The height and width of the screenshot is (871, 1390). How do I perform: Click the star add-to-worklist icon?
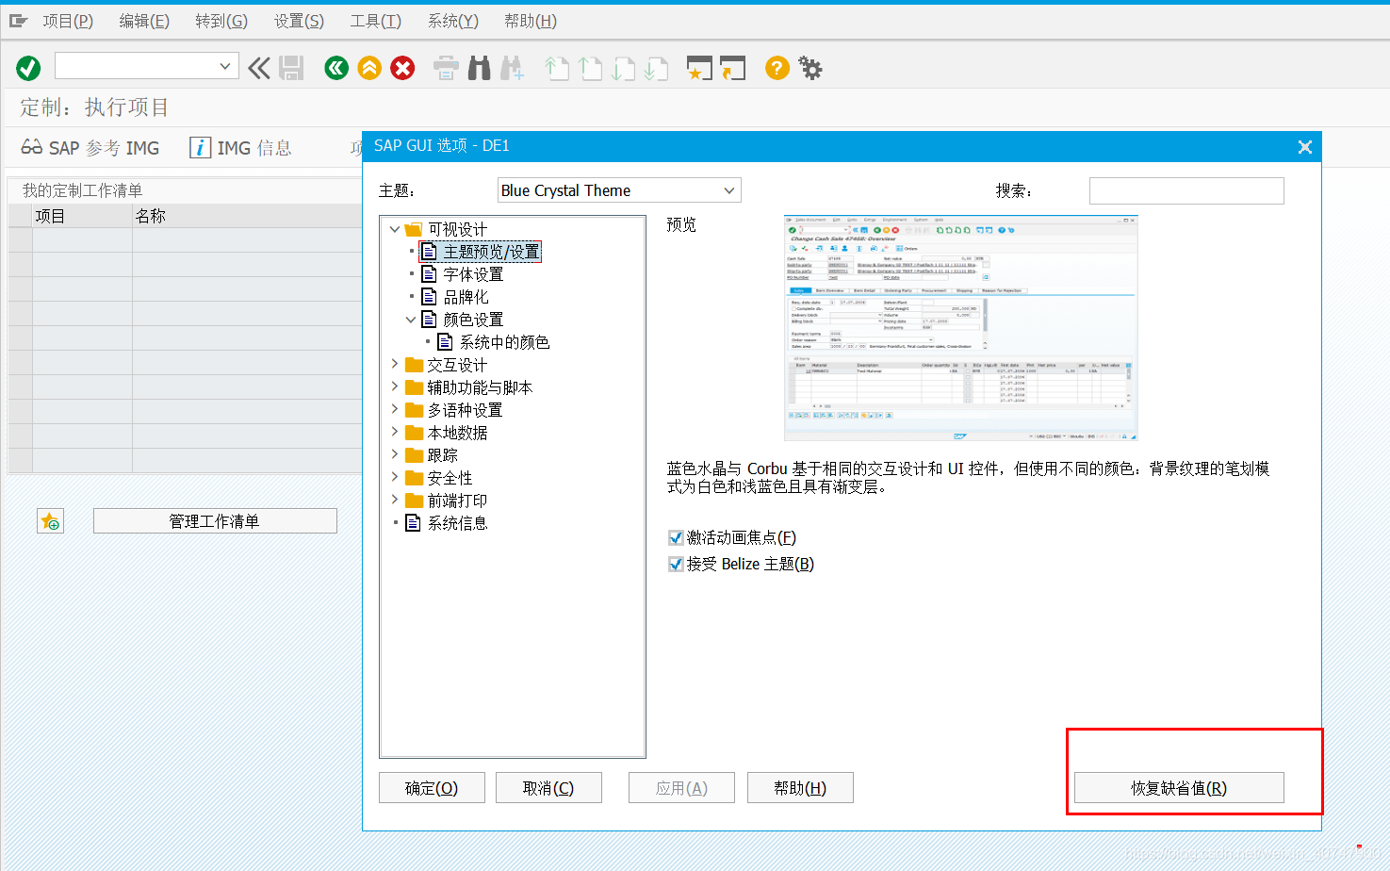click(x=51, y=520)
